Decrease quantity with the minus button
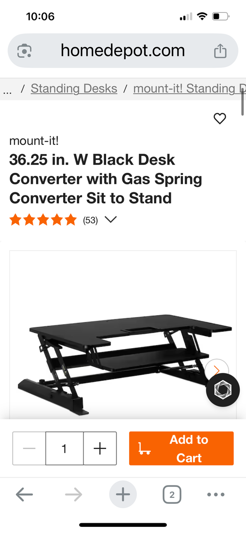The width and height of the screenshot is (246, 533). [29, 449]
